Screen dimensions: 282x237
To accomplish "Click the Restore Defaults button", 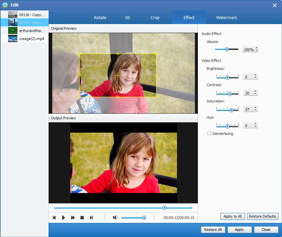I will [x=263, y=216].
